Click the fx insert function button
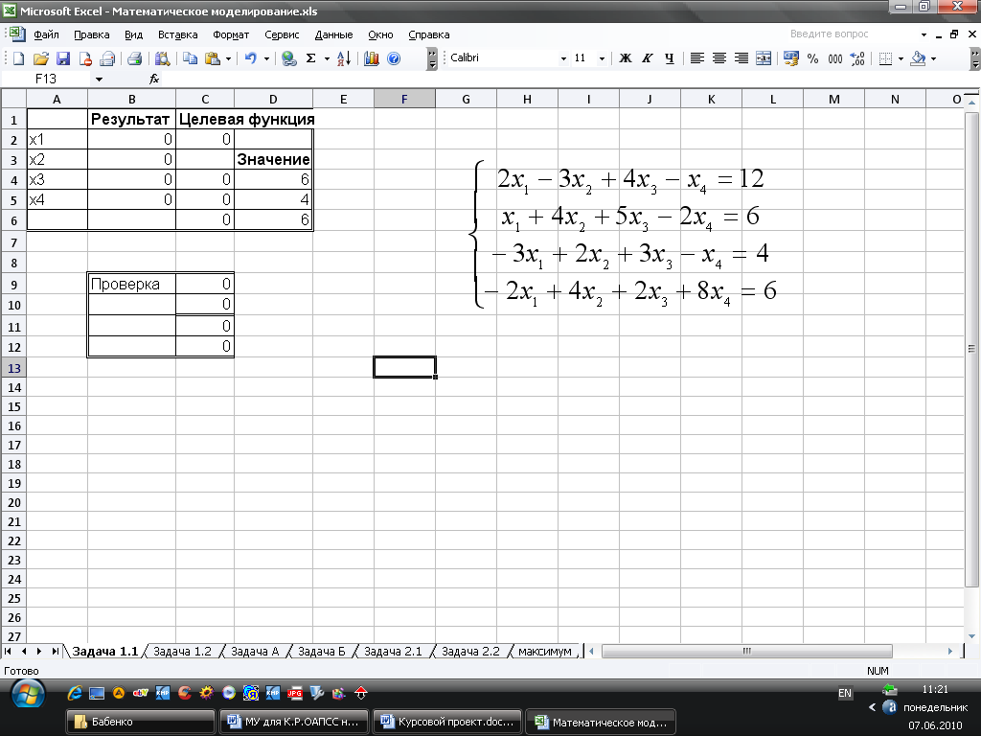Screen dimensions: 981x736 pyautogui.click(x=154, y=79)
